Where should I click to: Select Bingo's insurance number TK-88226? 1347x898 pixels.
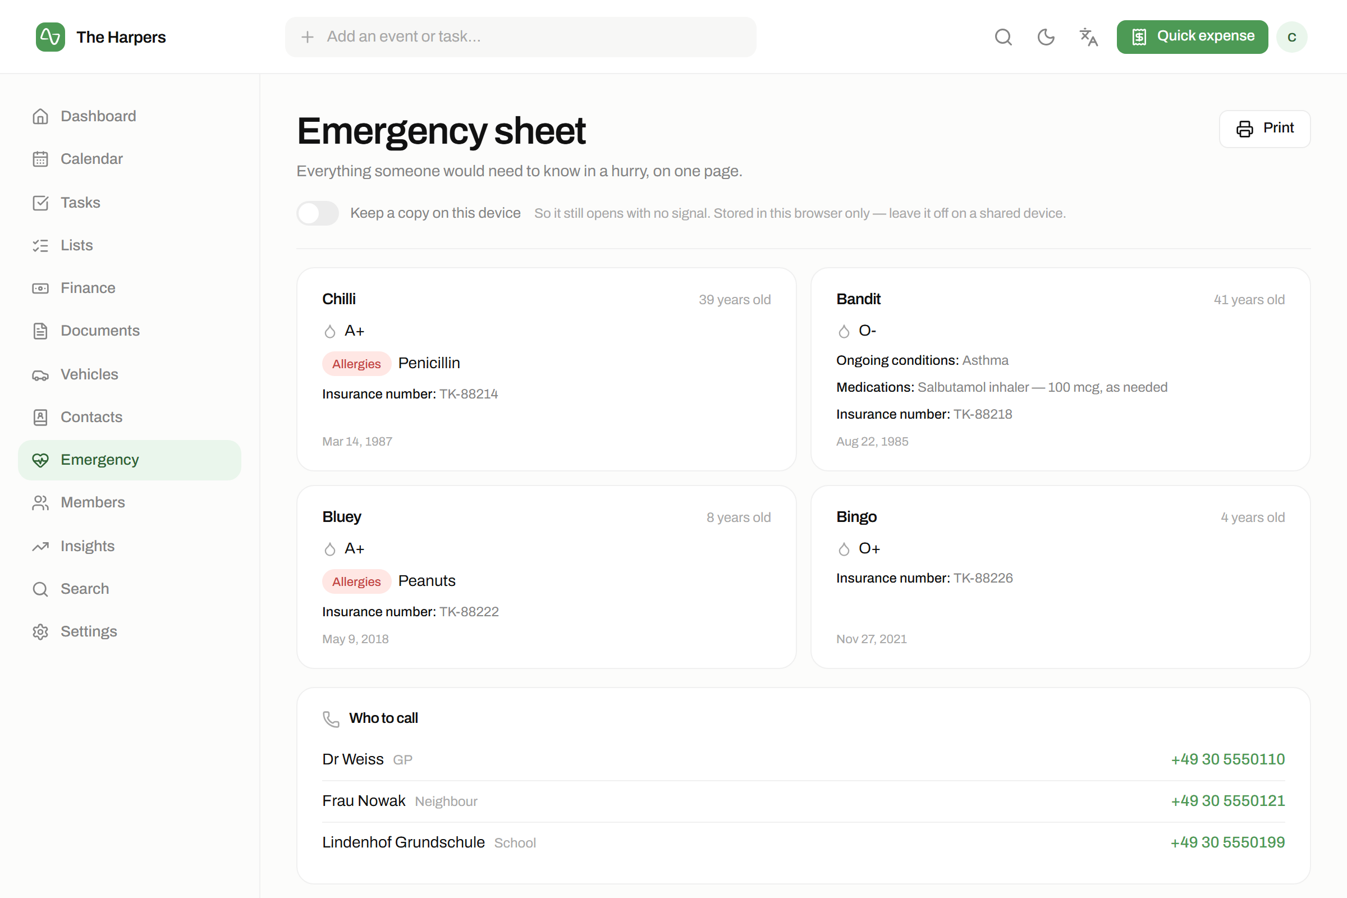(983, 579)
